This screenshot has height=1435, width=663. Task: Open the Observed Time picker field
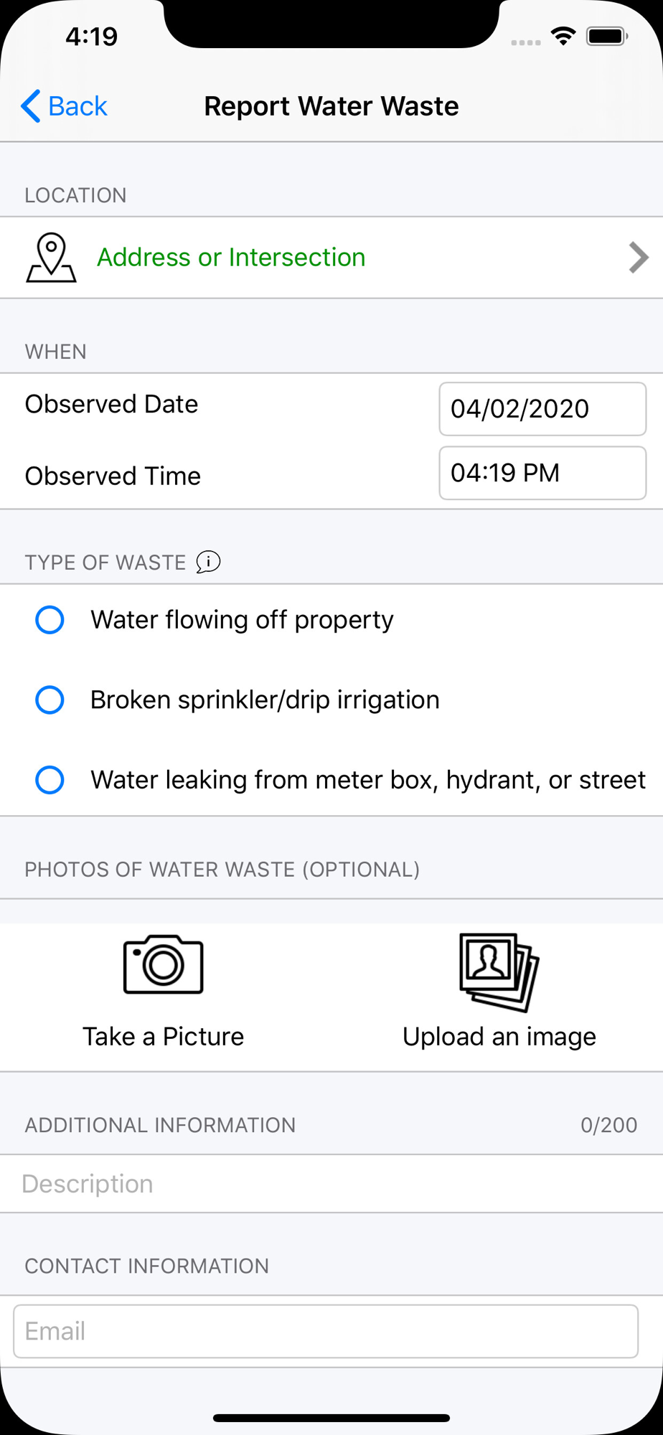542,474
